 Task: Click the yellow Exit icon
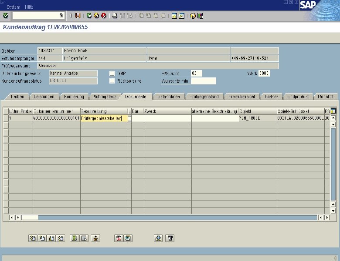96,16
